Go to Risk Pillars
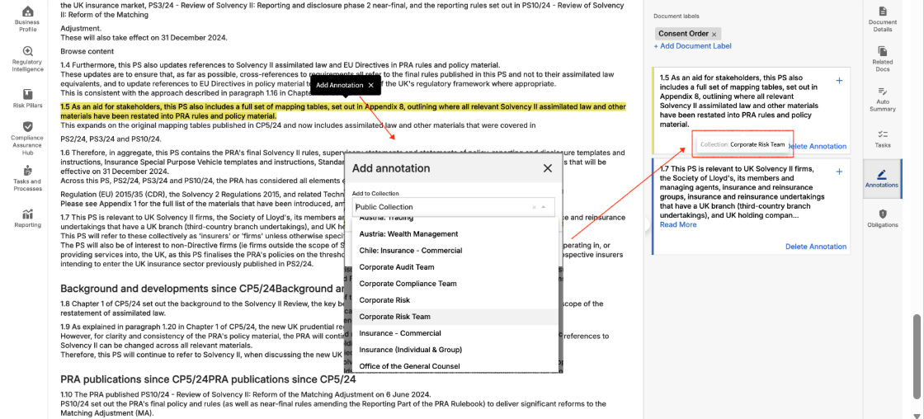Image resolution: width=924 pixels, height=419 pixels. 27,97
